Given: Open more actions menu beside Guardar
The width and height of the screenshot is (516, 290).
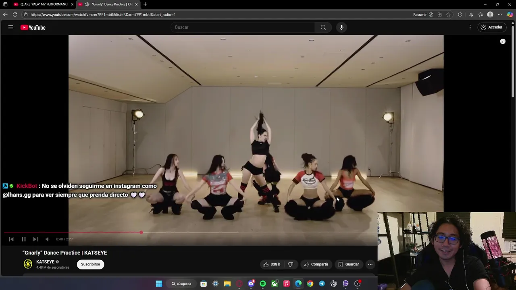Looking at the screenshot, I should [x=370, y=264].
